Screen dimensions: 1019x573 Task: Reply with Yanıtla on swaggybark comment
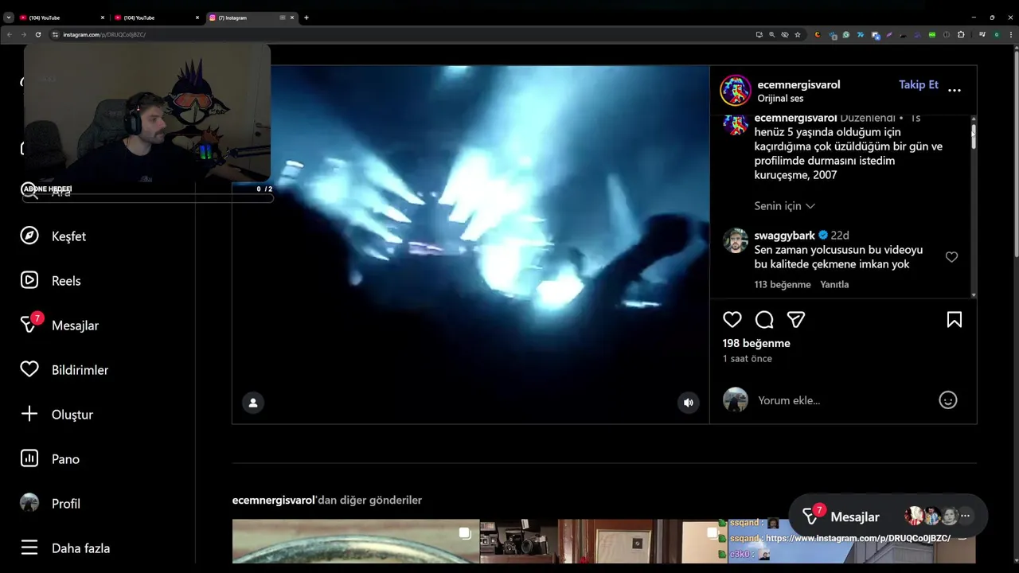tap(834, 284)
